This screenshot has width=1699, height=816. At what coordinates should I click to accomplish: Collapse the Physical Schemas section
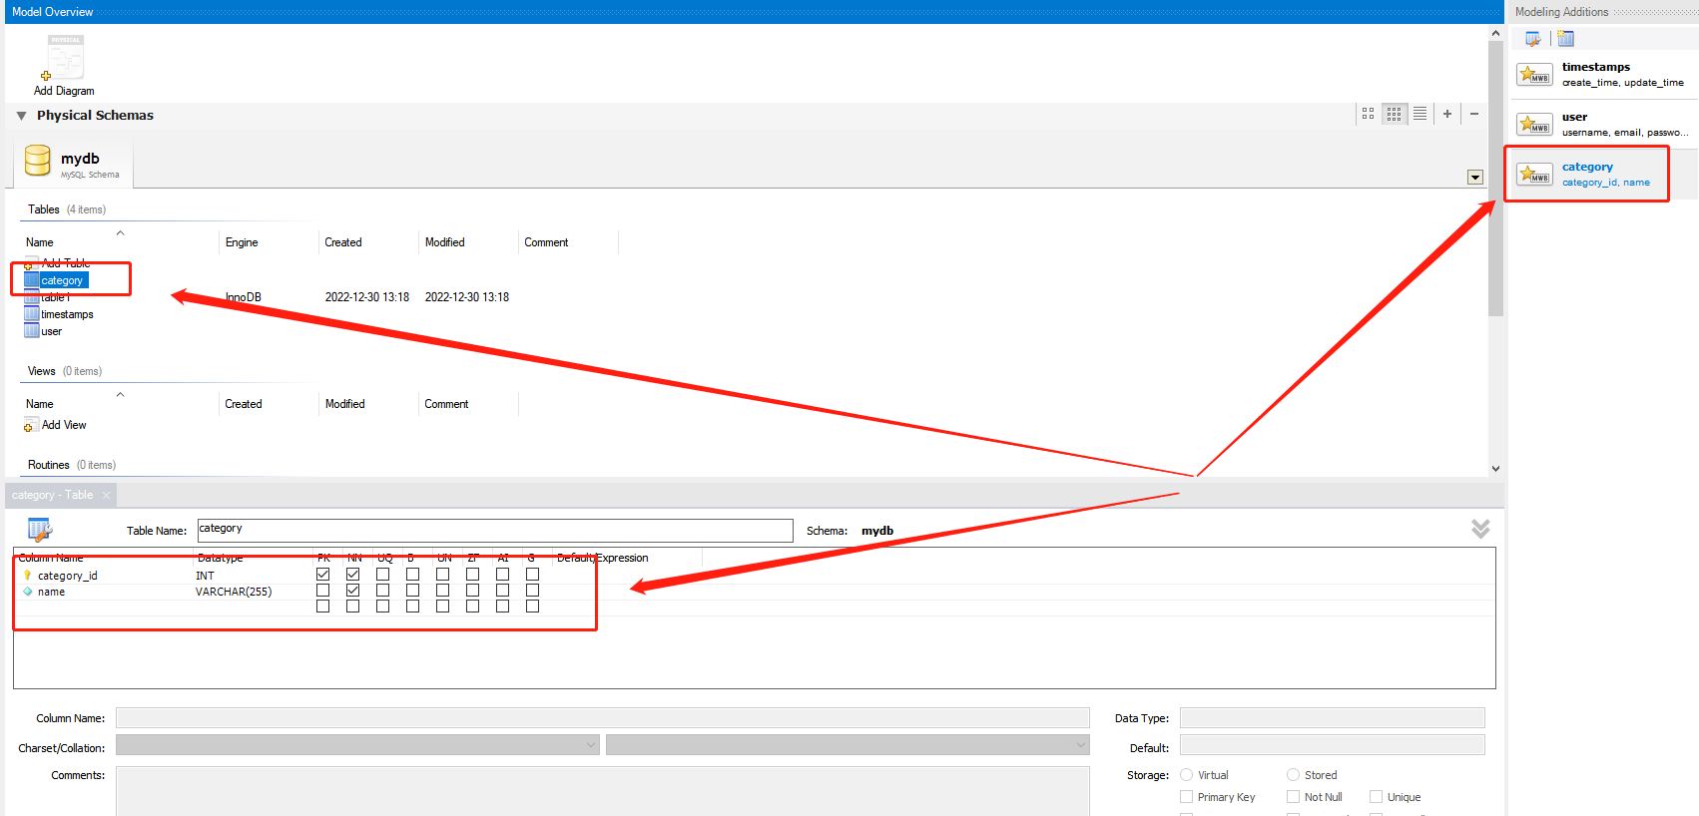tap(21, 116)
